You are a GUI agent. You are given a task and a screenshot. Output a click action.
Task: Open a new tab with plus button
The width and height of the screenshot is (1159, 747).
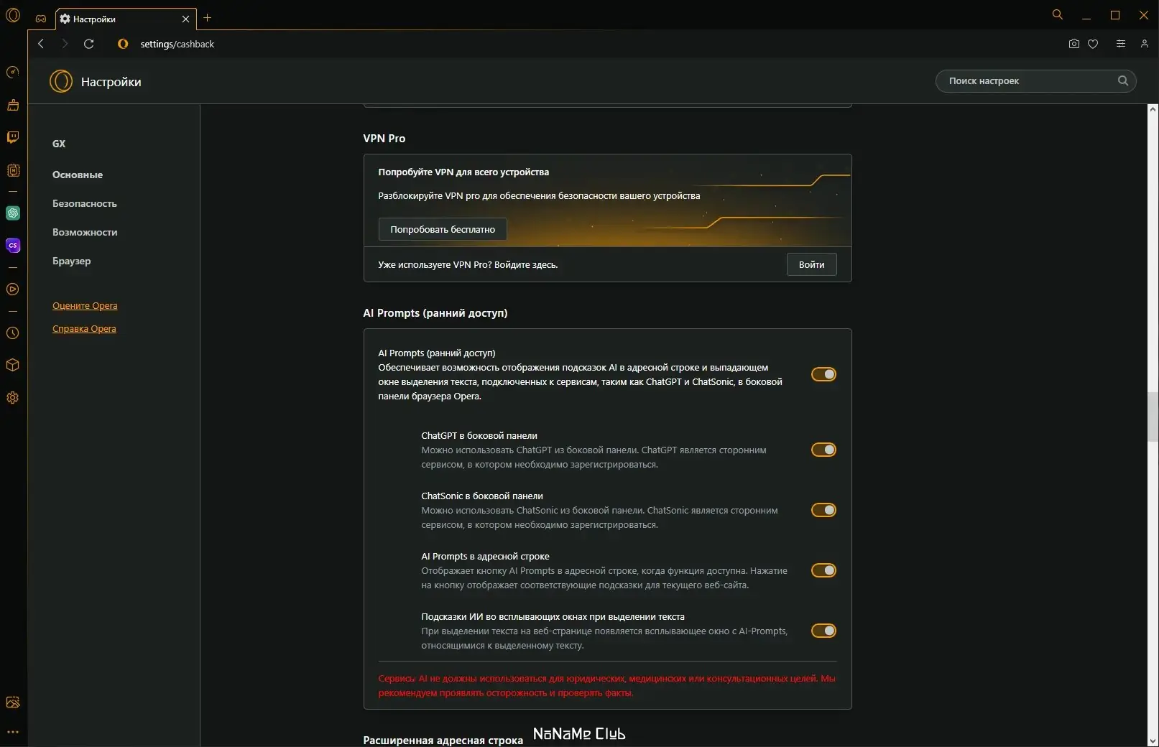click(208, 18)
